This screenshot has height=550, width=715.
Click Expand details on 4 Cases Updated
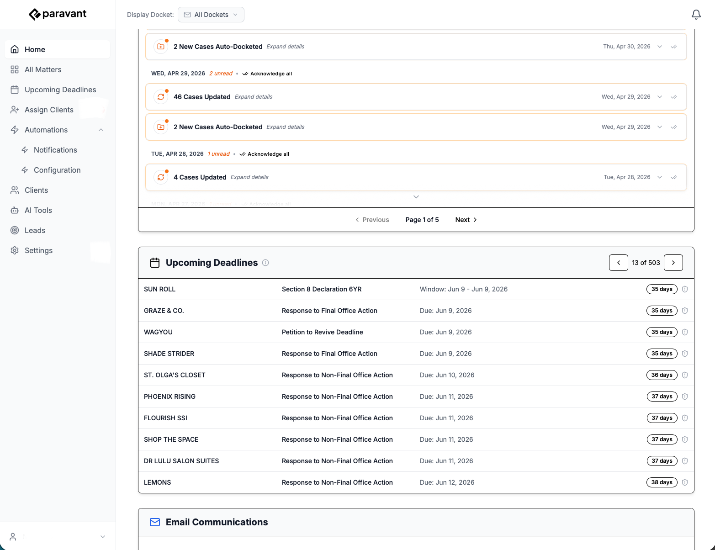click(x=249, y=177)
